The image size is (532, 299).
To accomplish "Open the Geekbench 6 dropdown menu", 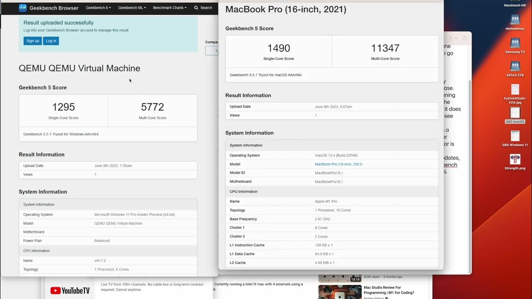I will tap(98, 7).
